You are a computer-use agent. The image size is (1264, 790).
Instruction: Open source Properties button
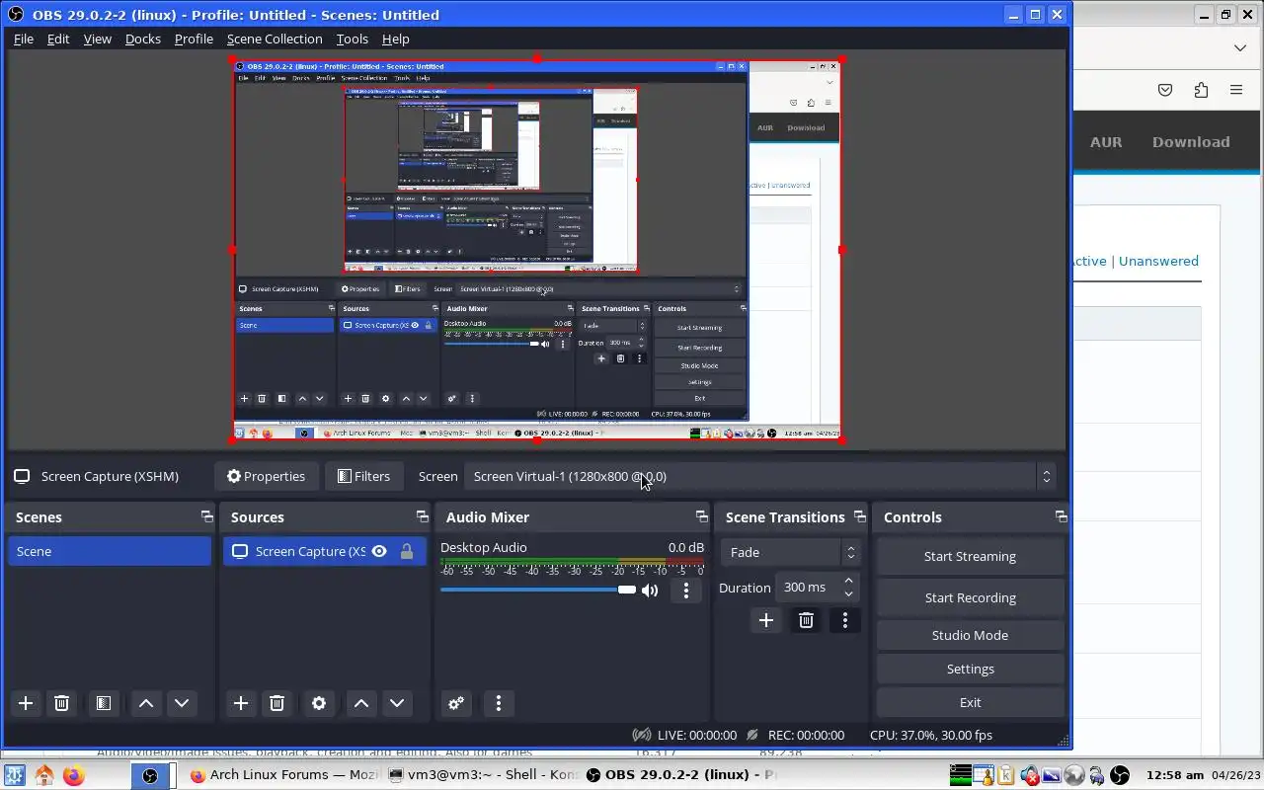[266, 476]
